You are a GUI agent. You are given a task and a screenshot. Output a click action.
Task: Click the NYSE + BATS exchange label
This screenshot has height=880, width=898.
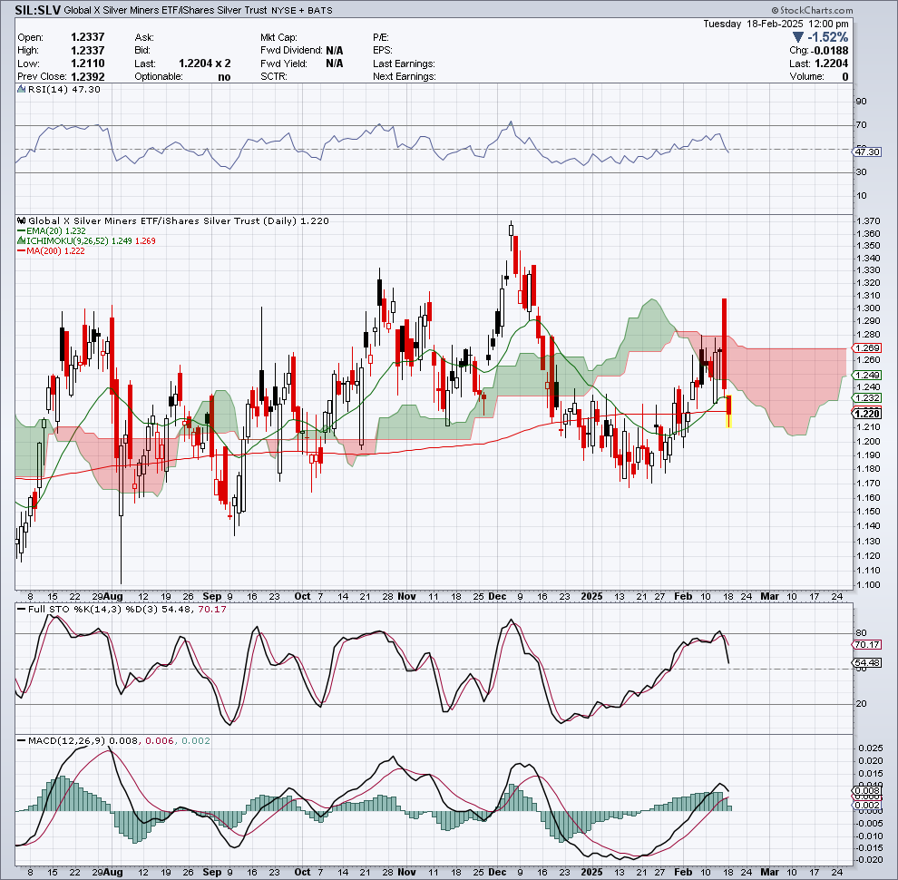click(x=302, y=10)
